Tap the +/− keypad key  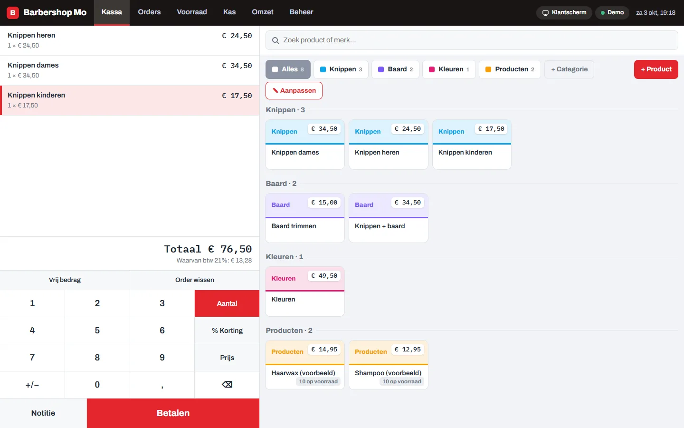(32, 385)
